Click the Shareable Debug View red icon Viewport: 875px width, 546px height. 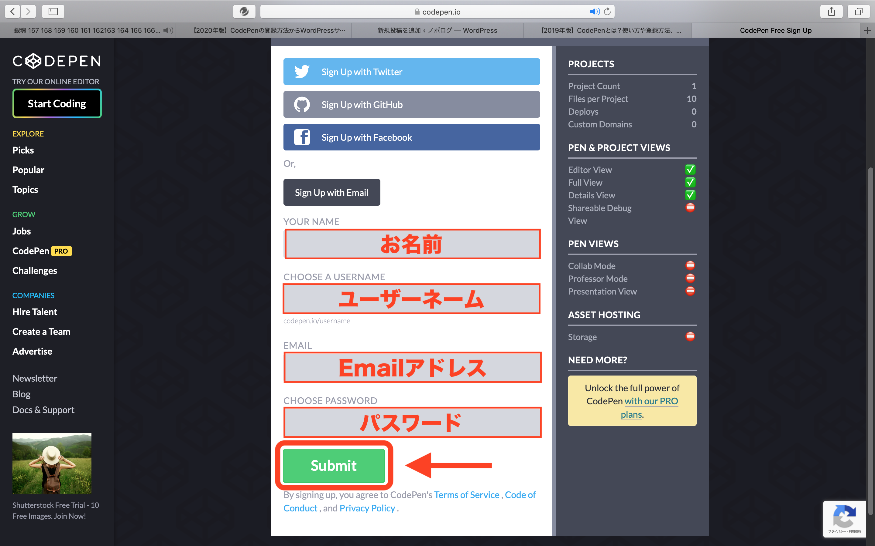(690, 208)
